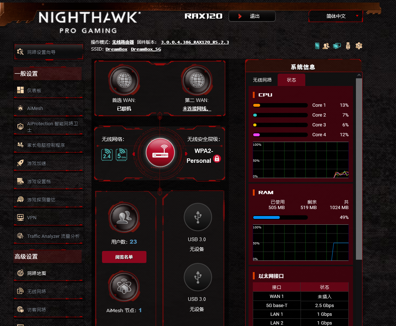Click the DreamBox SSID link

tap(116, 49)
